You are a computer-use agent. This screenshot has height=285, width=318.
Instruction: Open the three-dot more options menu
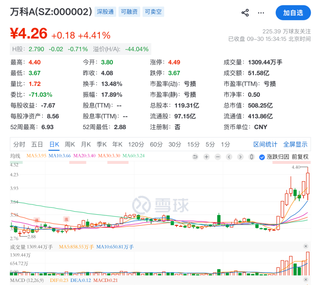261,13
